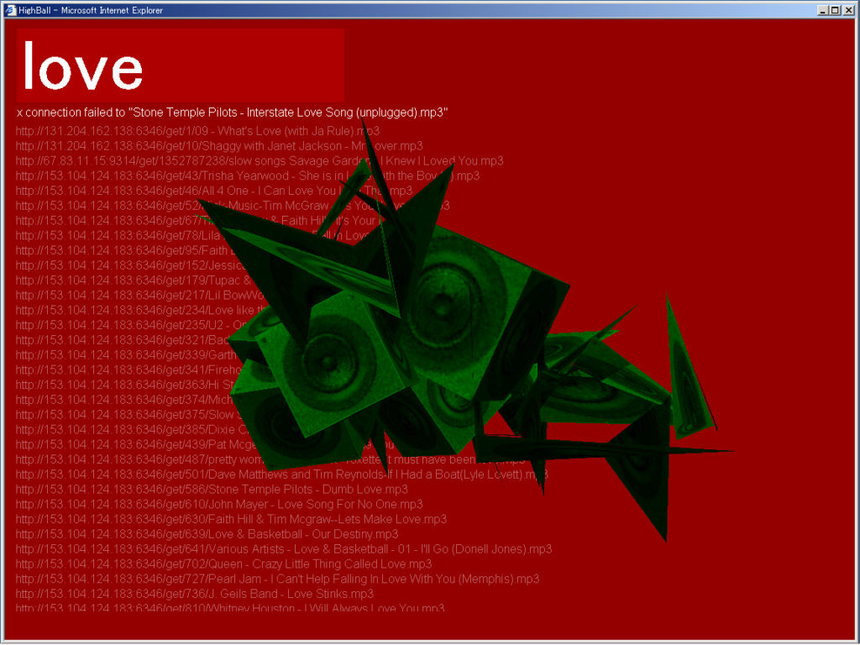
Task: Open the get/385 "Dixie" link
Action: point(134,429)
